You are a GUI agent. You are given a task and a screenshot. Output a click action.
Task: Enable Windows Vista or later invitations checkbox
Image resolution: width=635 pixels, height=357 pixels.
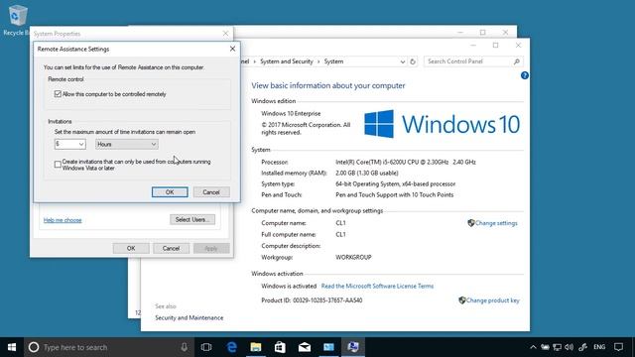pos(58,165)
